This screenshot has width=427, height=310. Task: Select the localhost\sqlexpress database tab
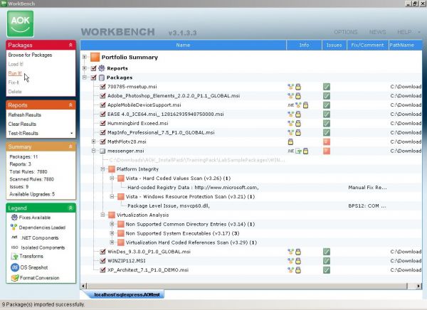click(x=126, y=294)
